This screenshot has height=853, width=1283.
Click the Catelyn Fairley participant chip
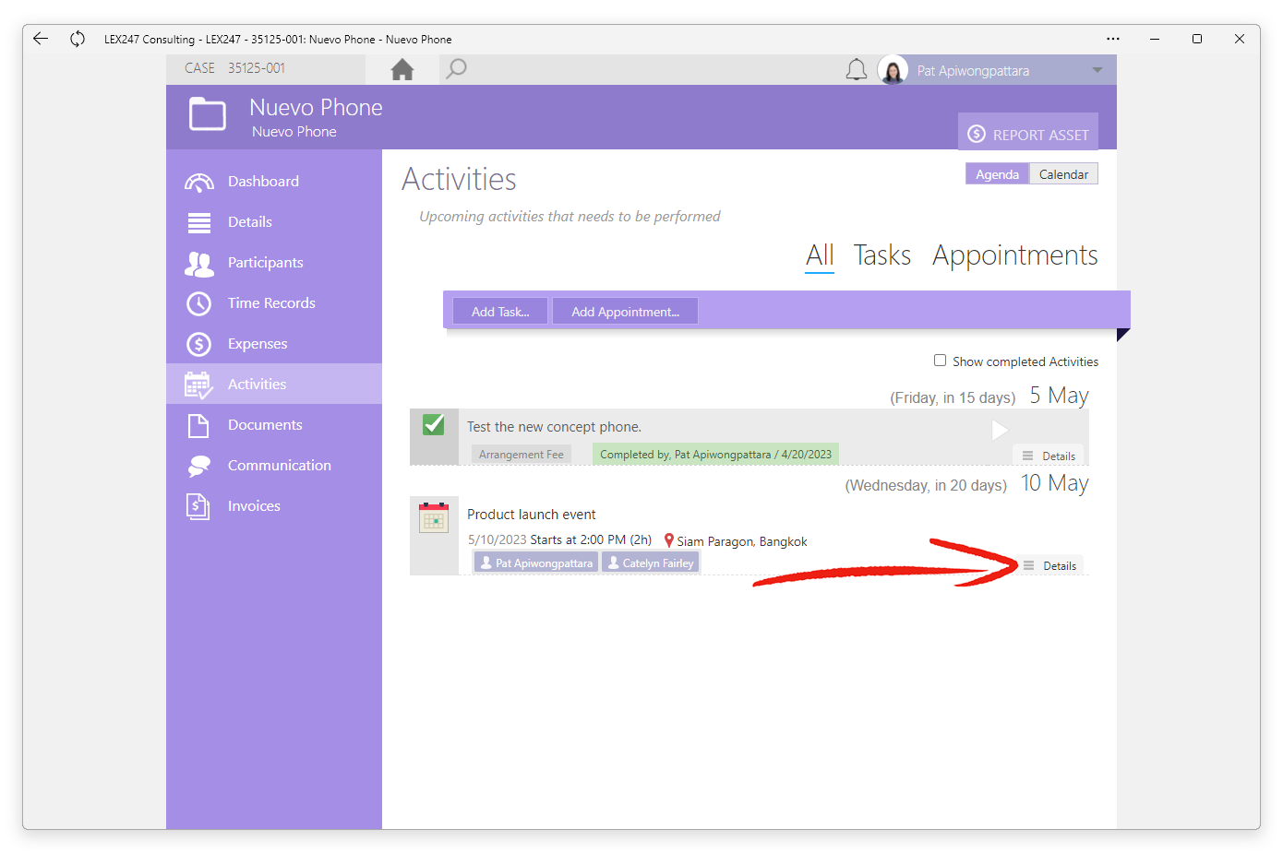coord(651,563)
